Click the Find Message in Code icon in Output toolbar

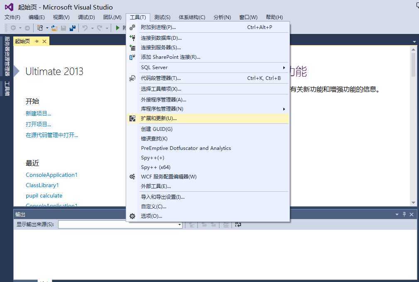[192, 224]
